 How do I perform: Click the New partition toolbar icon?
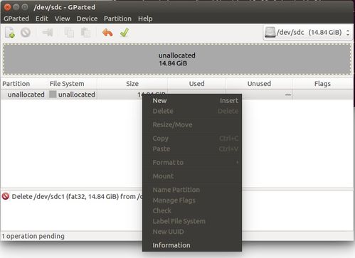coord(10,33)
